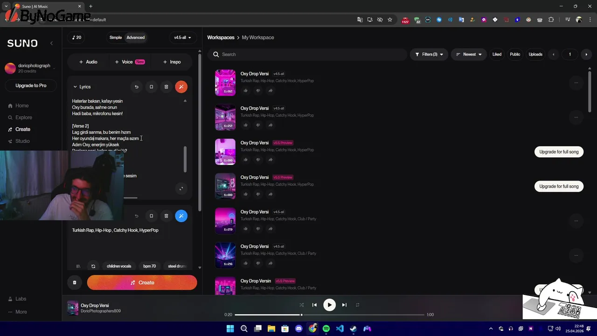Image resolution: width=597 pixels, height=336 pixels.
Task: Go back to the previous track
Action: point(314,305)
